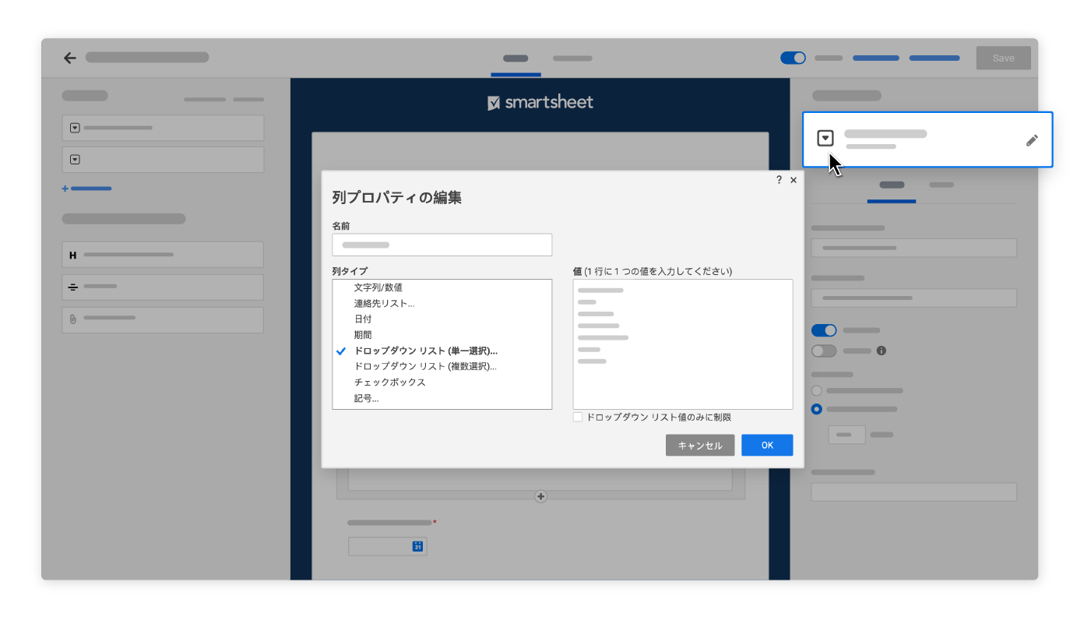
Task: Click the divider element in the left sidebar
Action: click(x=163, y=287)
